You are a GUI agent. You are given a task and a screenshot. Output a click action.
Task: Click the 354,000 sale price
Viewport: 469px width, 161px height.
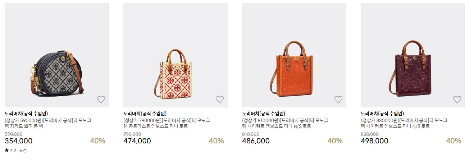click(x=18, y=141)
